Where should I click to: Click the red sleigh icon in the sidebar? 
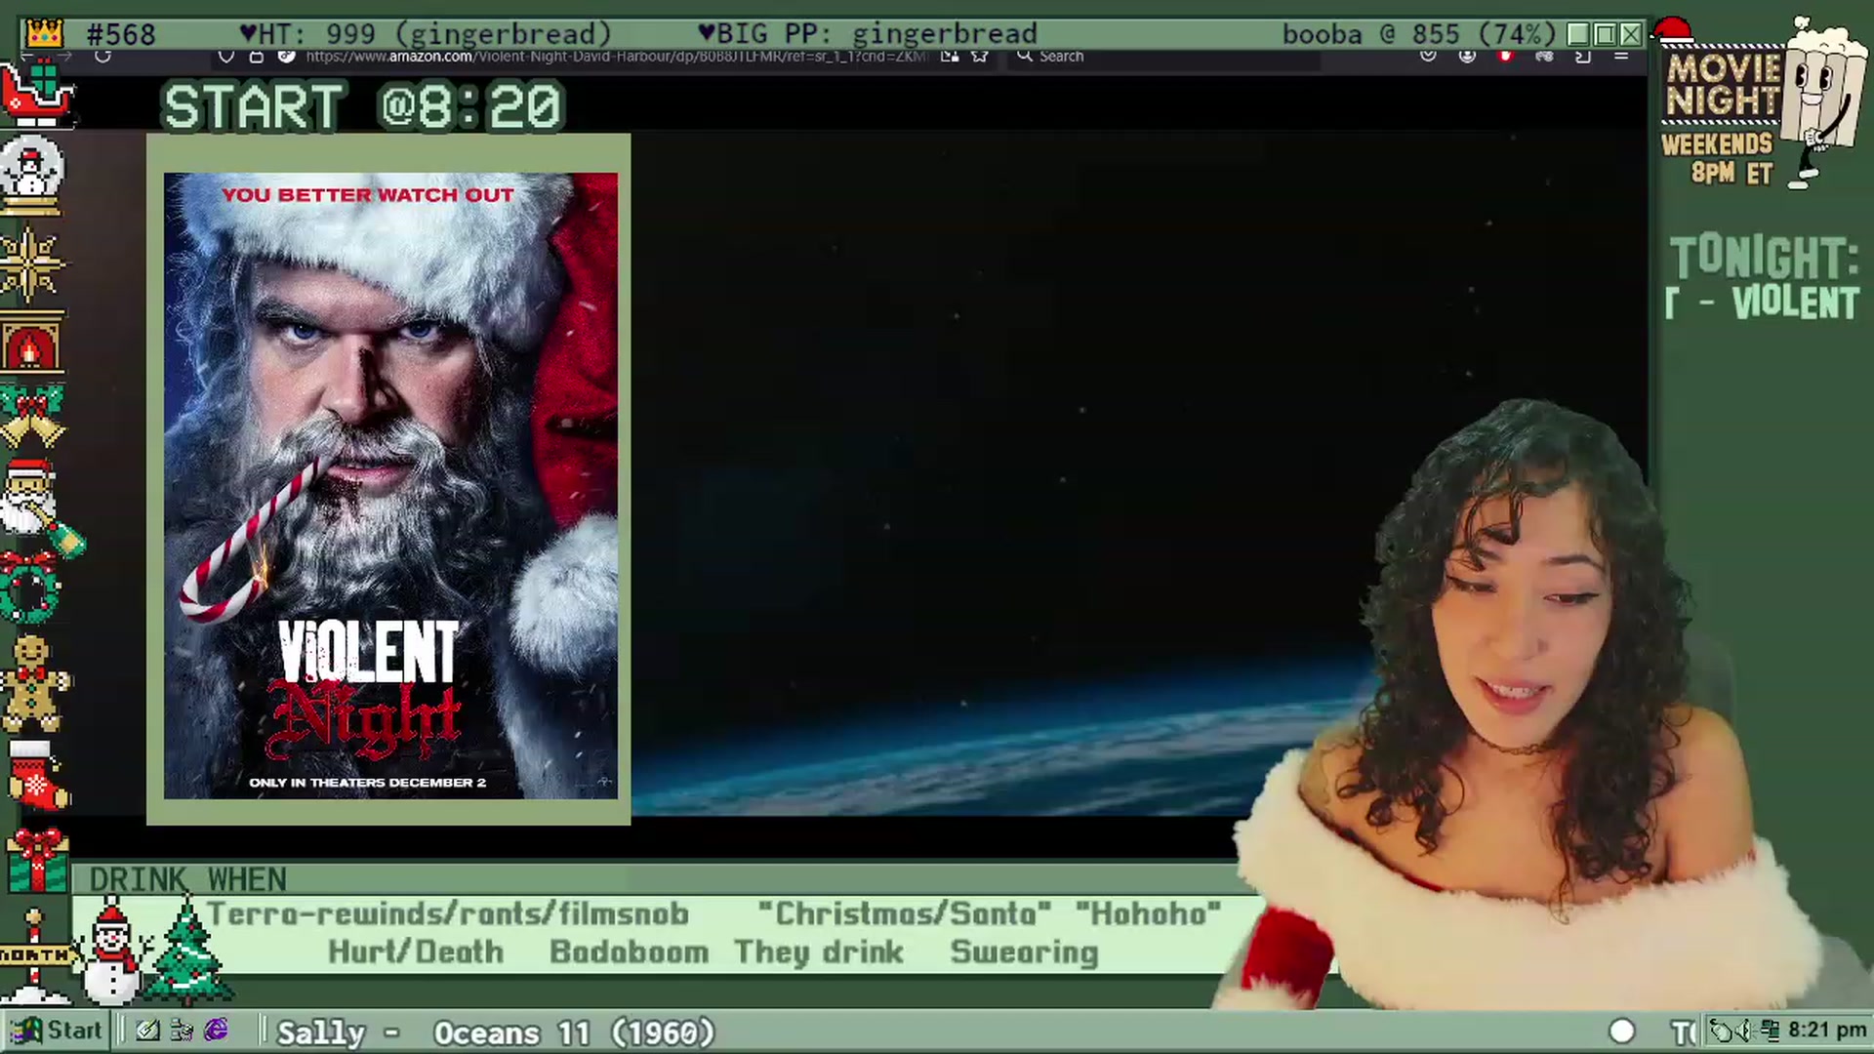(x=37, y=95)
